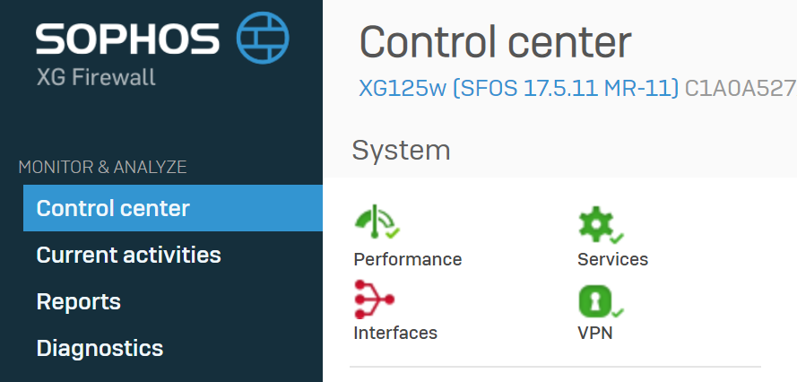Select the Interfaces label text
Screen dimensions: 797x382
395,333
